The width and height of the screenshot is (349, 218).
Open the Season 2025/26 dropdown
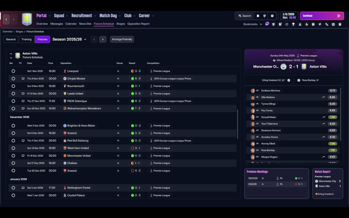coord(70,39)
